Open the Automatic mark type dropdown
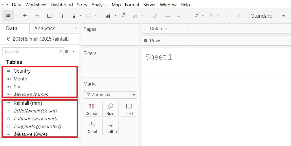 pyautogui.click(x=110, y=95)
